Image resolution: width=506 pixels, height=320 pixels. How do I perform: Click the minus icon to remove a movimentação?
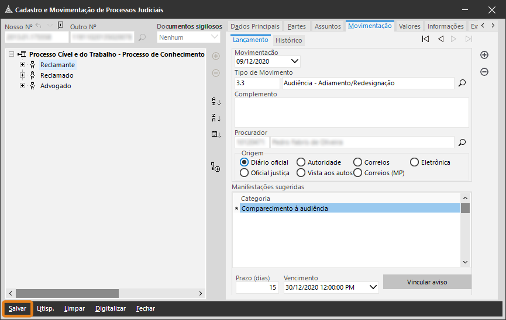484,72
